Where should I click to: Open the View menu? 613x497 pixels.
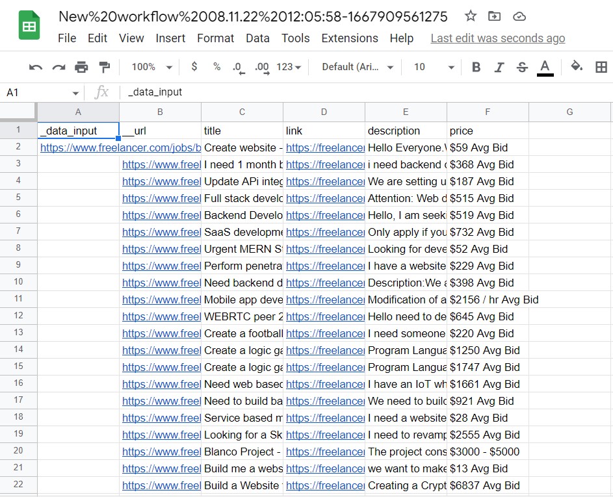click(x=131, y=38)
